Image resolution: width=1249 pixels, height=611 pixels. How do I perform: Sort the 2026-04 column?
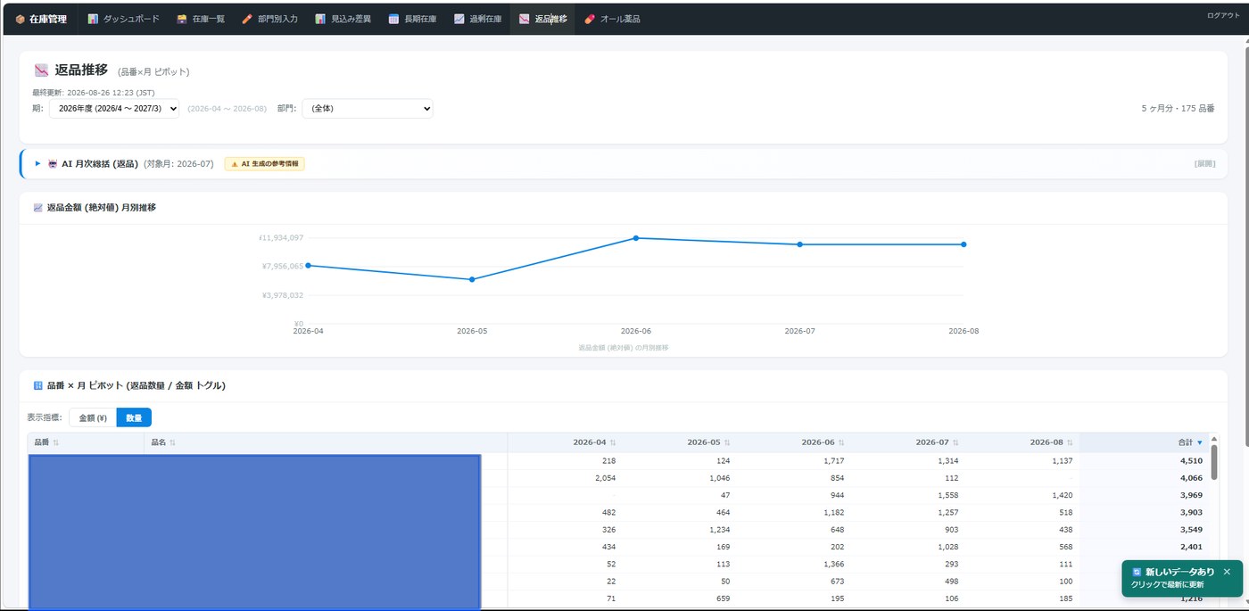[x=613, y=442]
